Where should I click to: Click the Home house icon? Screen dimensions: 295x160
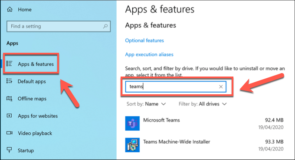point(10,10)
